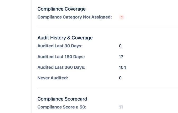Click the Never Audited value 0
Image resolution: width=178 pixels, height=113 pixels.
[120, 78]
